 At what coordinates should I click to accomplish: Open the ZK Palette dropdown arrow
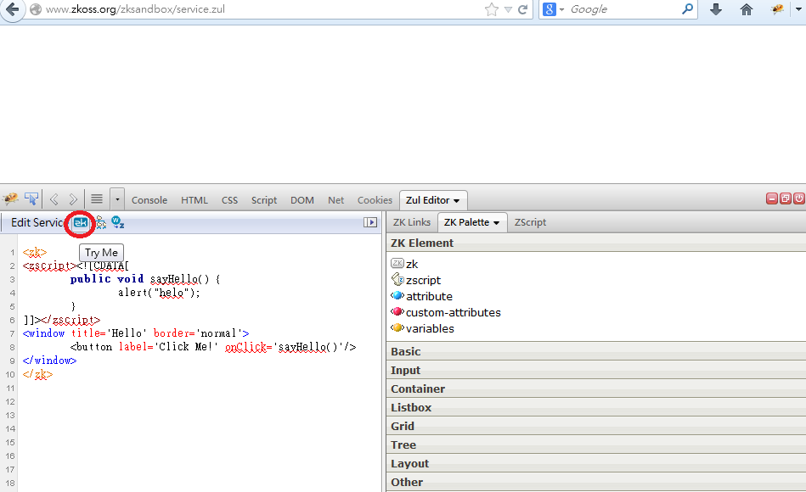[496, 223]
